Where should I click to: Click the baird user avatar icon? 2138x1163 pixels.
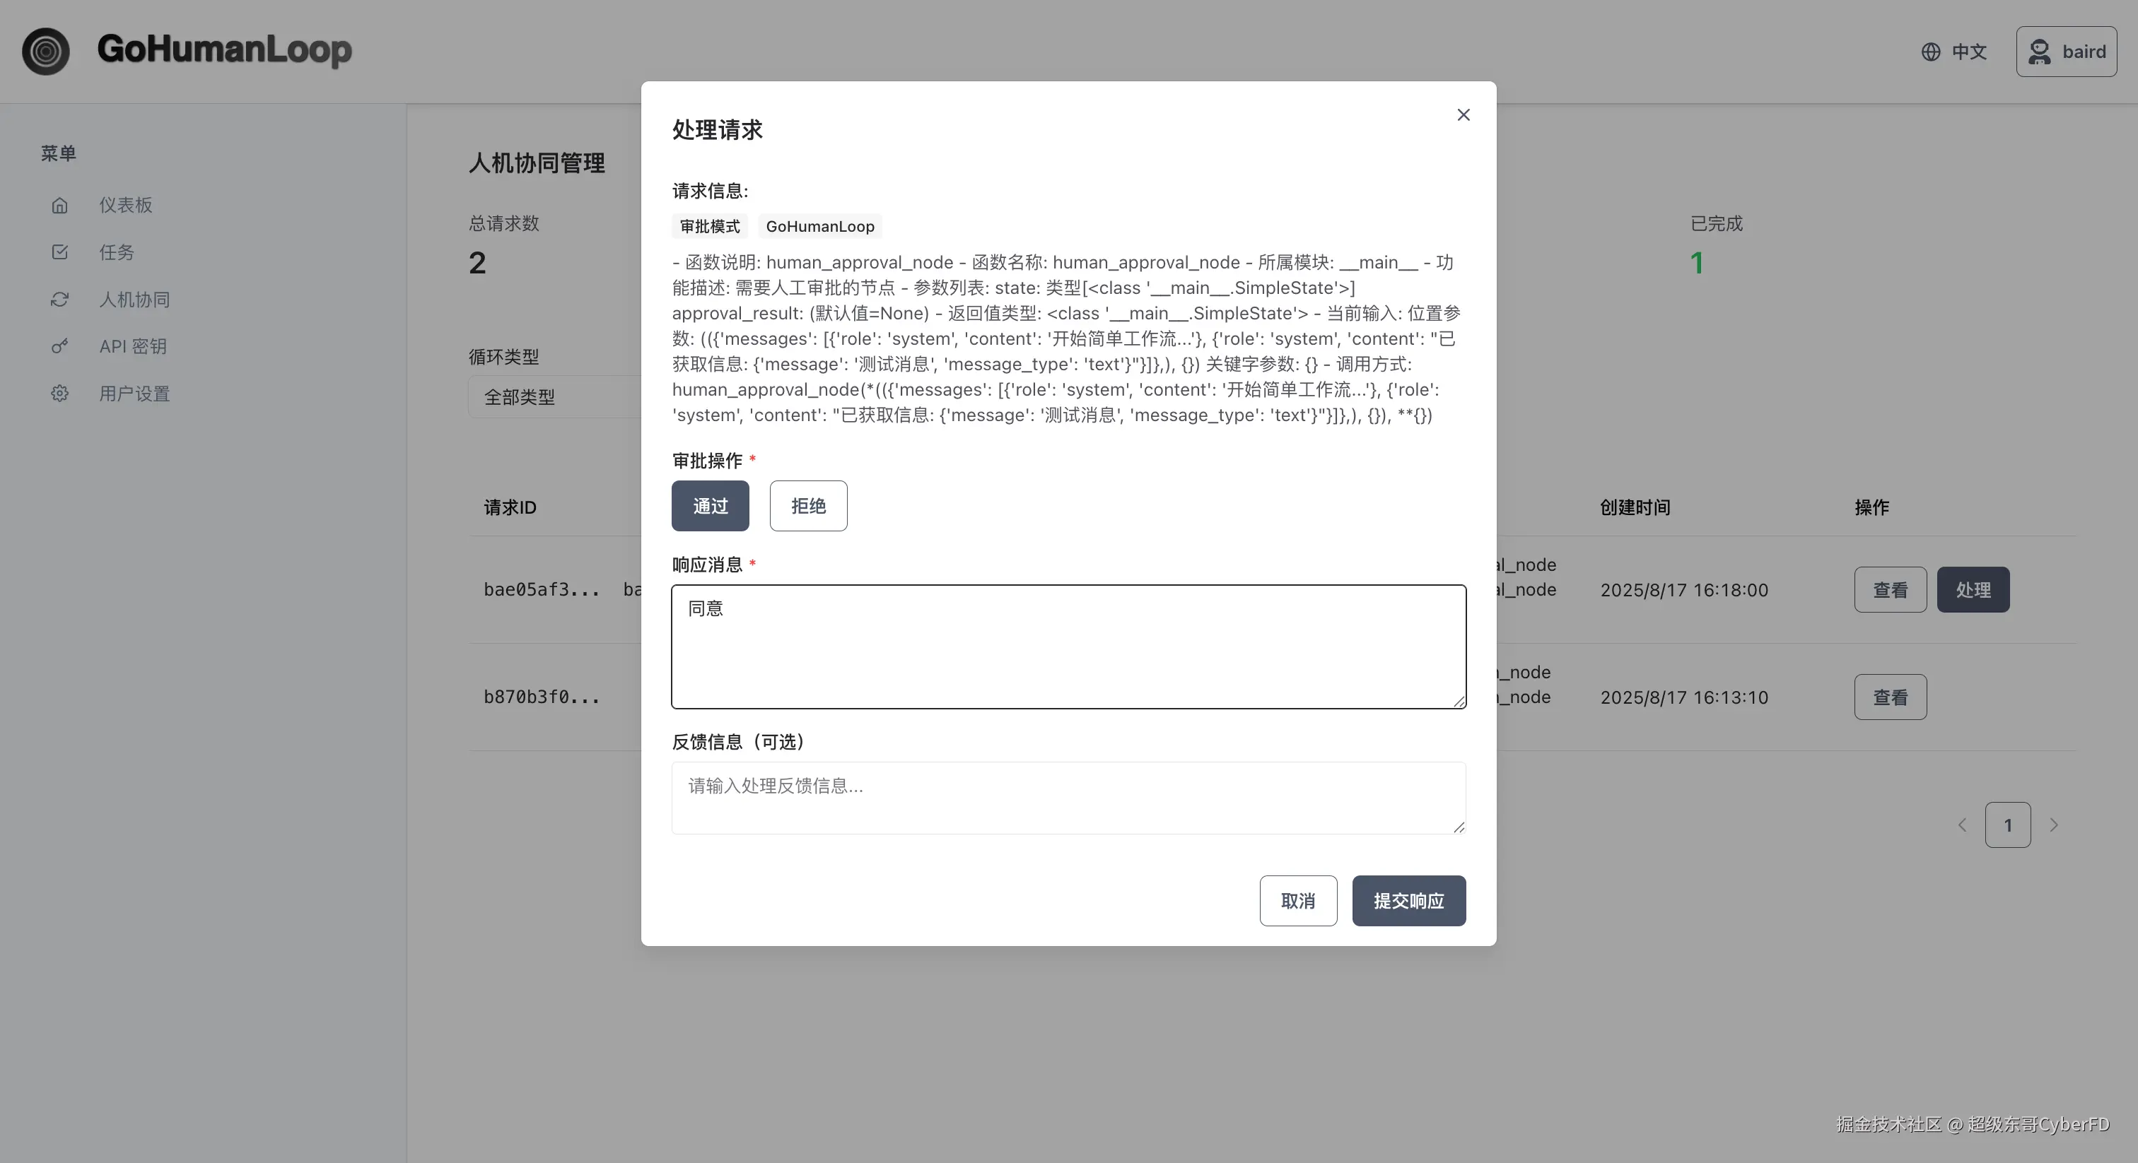point(2039,52)
